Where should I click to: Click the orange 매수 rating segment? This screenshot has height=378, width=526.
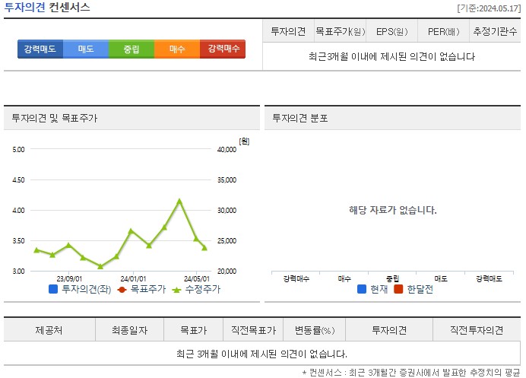tap(177, 49)
